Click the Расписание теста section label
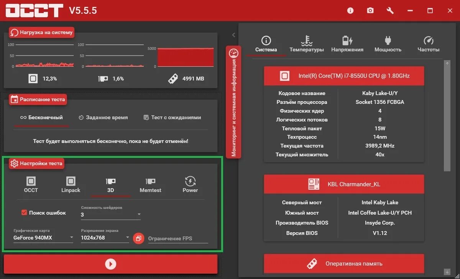This screenshot has width=460, height=279. pos(38,99)
